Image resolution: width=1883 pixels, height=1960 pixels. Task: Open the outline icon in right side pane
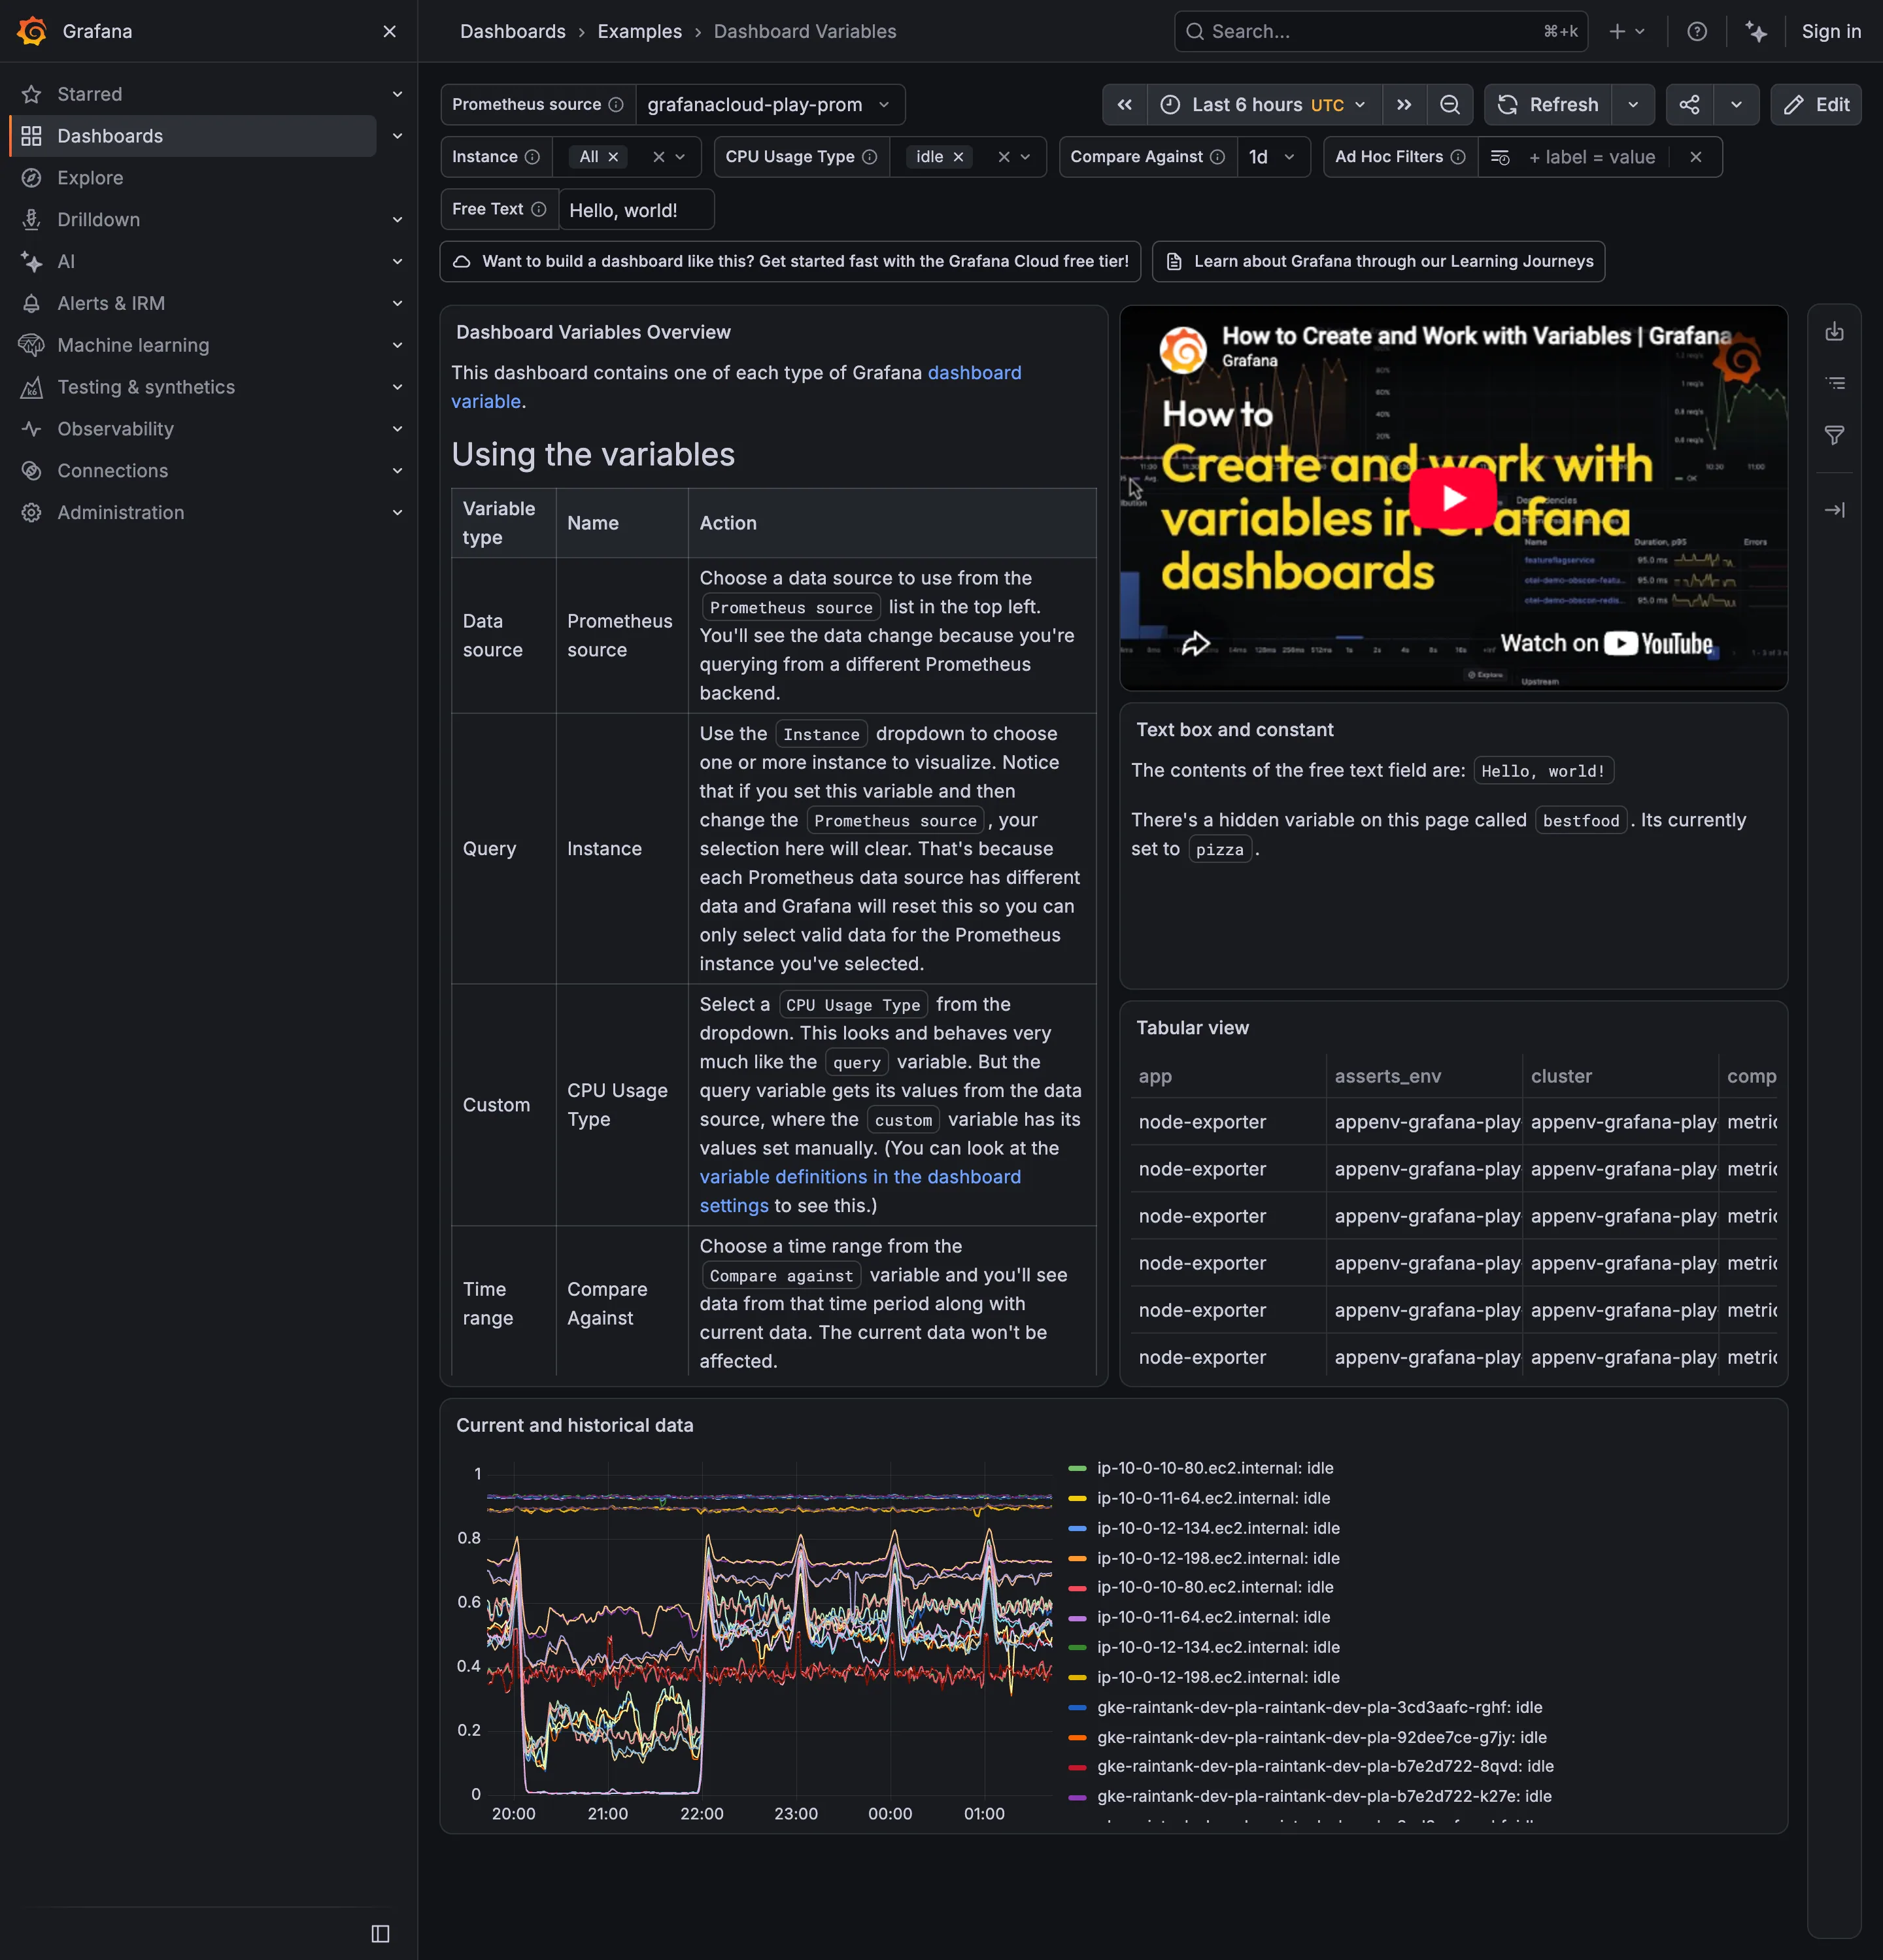(x=1834, y=384)
